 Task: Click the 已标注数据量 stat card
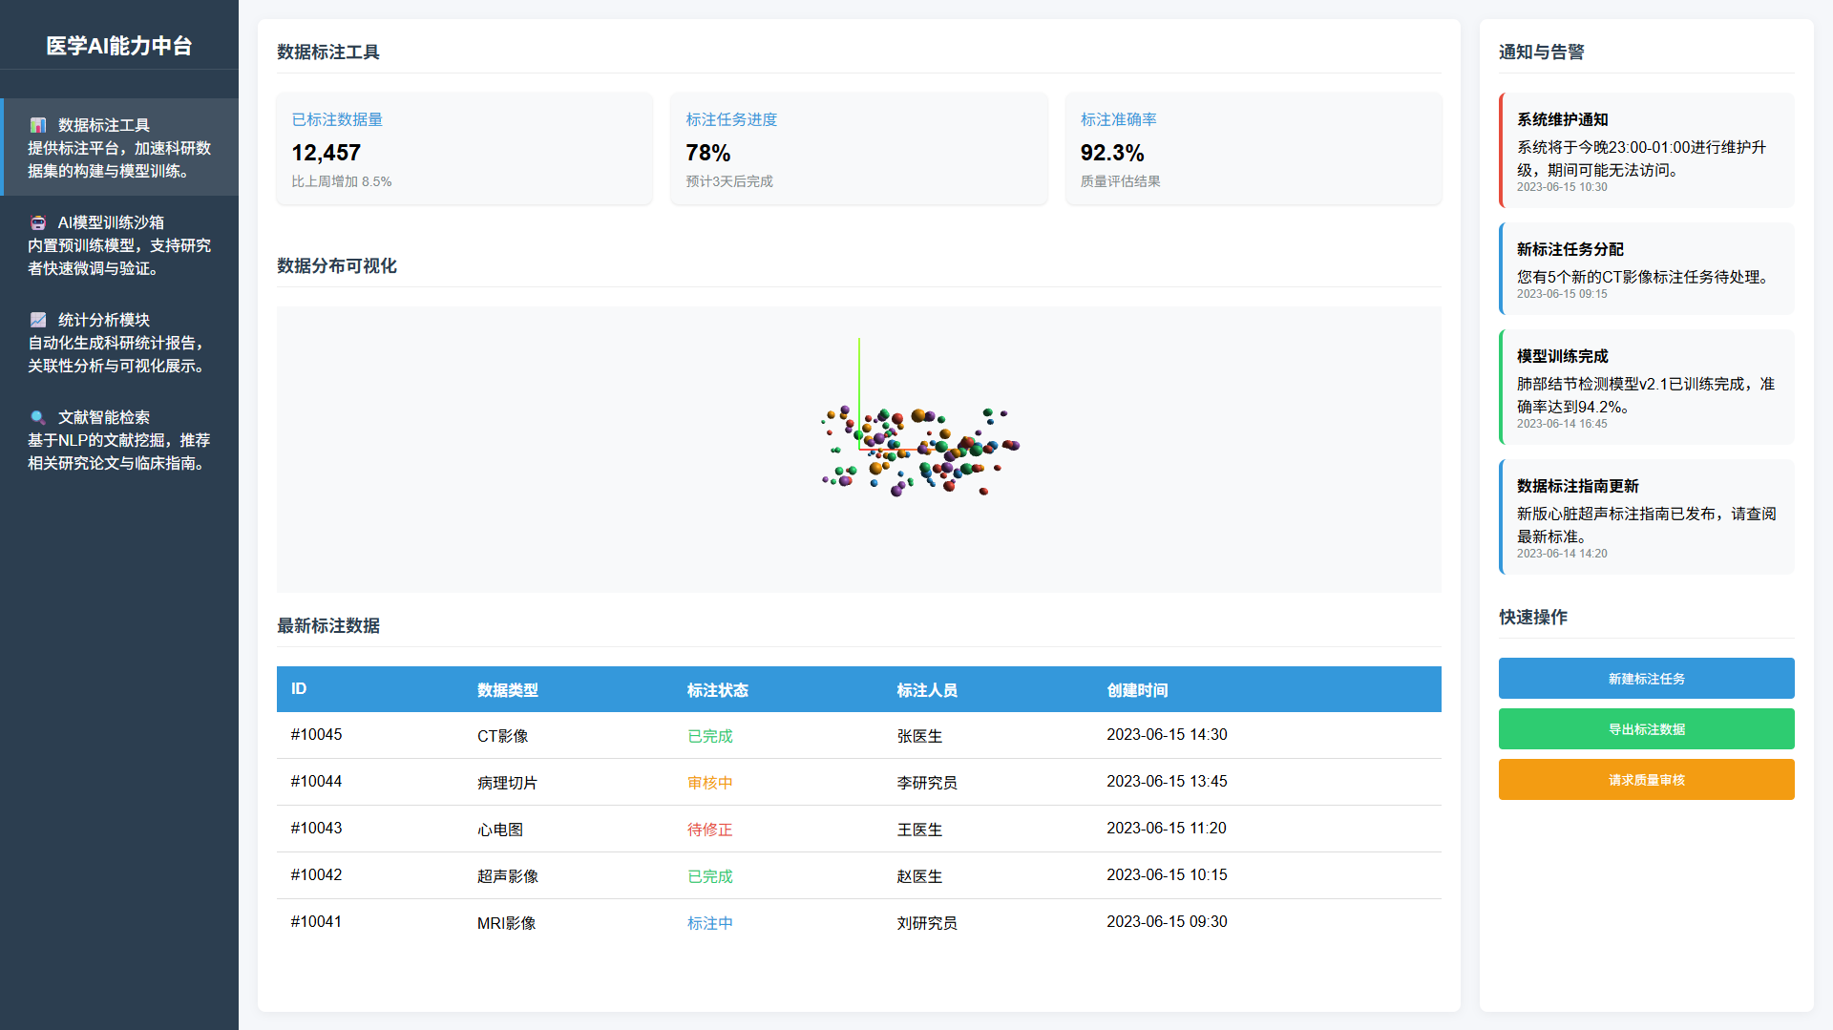pyautogui.click(x=464, y=149)
